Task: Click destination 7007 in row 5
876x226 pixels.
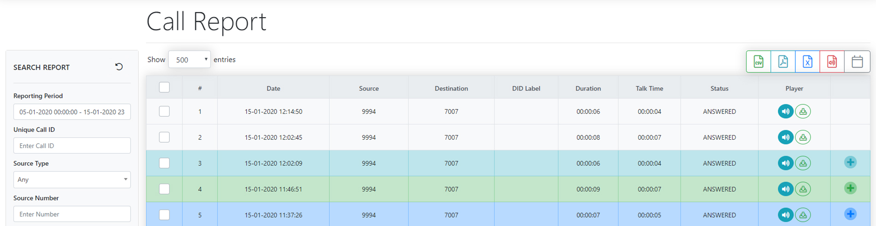Action: (451, 215)
